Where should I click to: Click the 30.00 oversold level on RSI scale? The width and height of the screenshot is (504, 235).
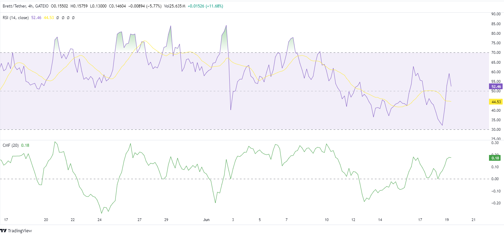495,129
